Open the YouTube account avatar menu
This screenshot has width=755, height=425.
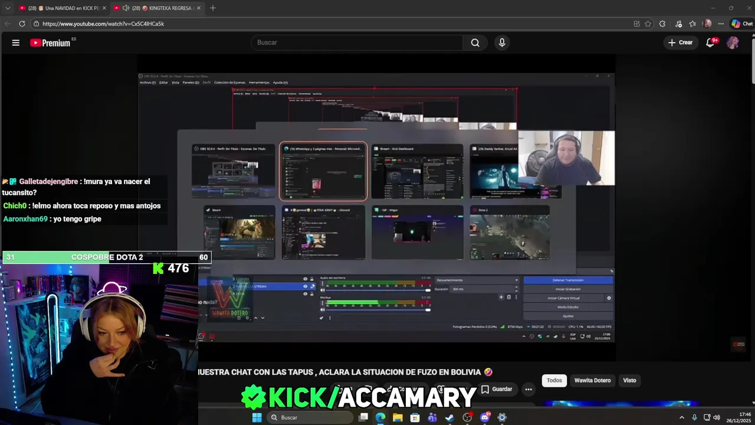[x=733, y=42]
